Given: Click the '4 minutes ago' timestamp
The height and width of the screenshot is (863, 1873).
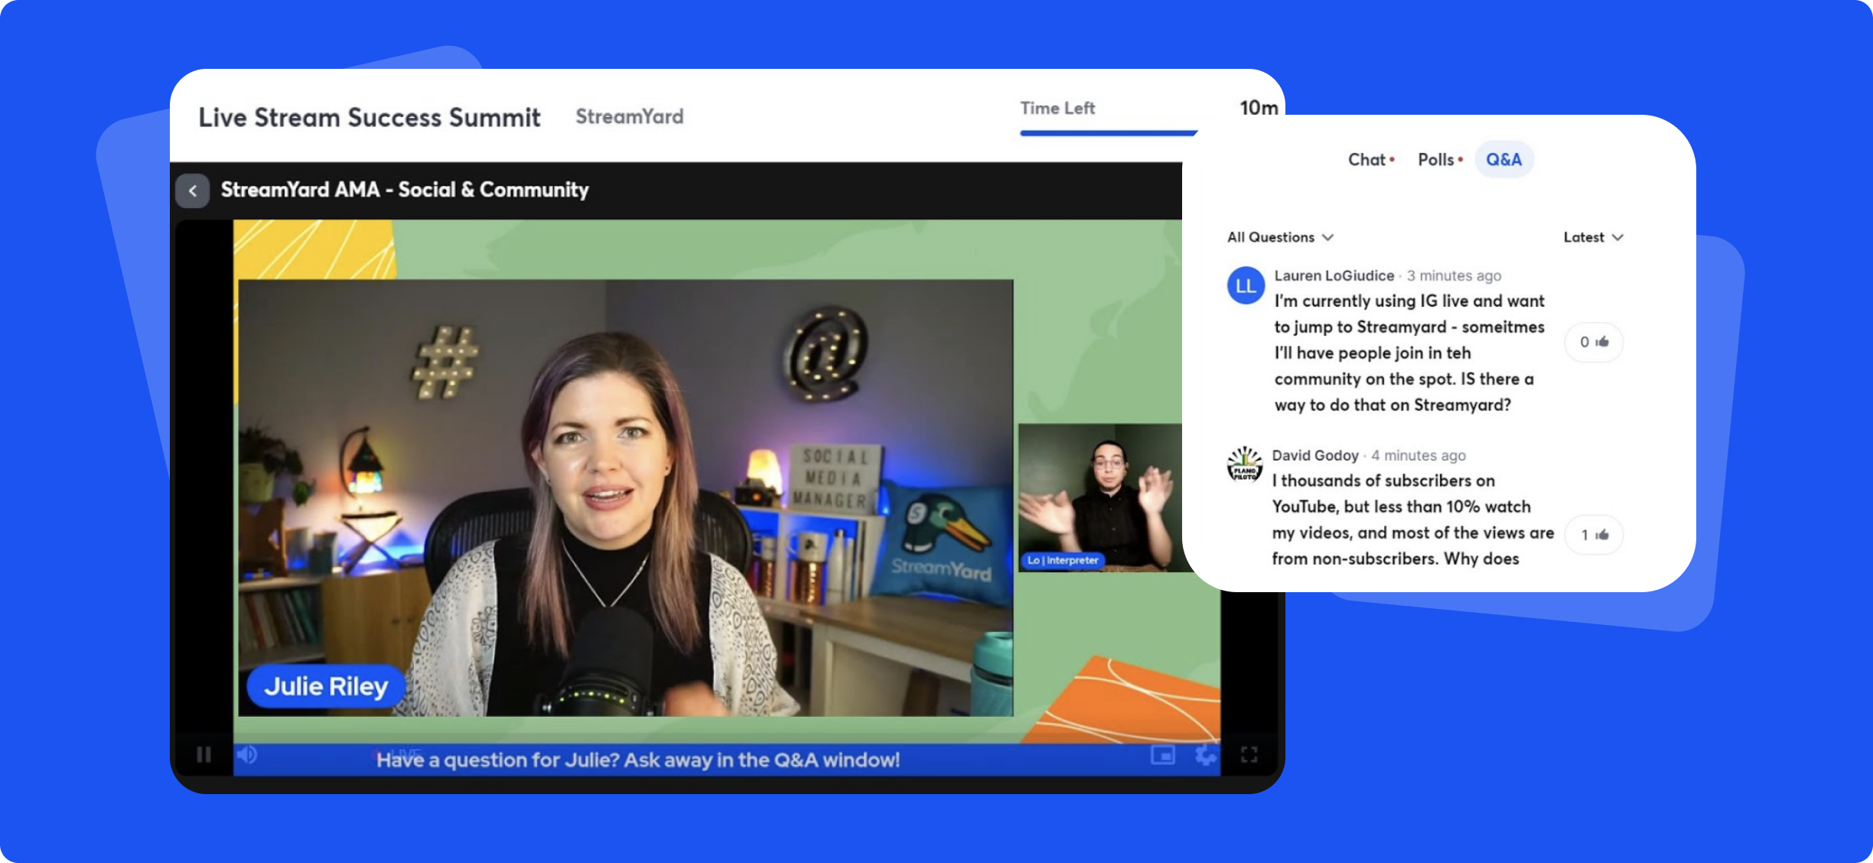Looking at the screenshot, I should click(1419, 455).
